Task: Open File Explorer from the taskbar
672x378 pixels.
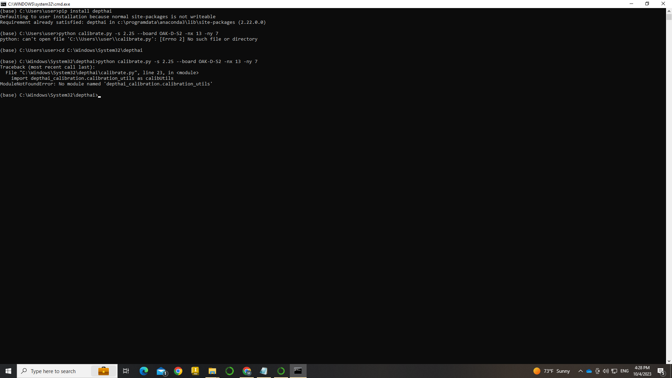Action: pyautogui.click(x=212, y=371)
